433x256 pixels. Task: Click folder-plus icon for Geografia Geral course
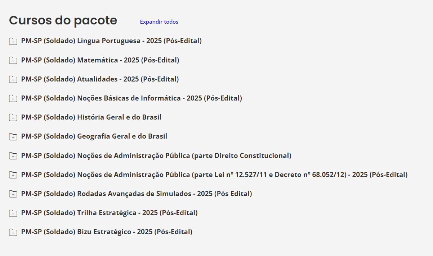13,137
